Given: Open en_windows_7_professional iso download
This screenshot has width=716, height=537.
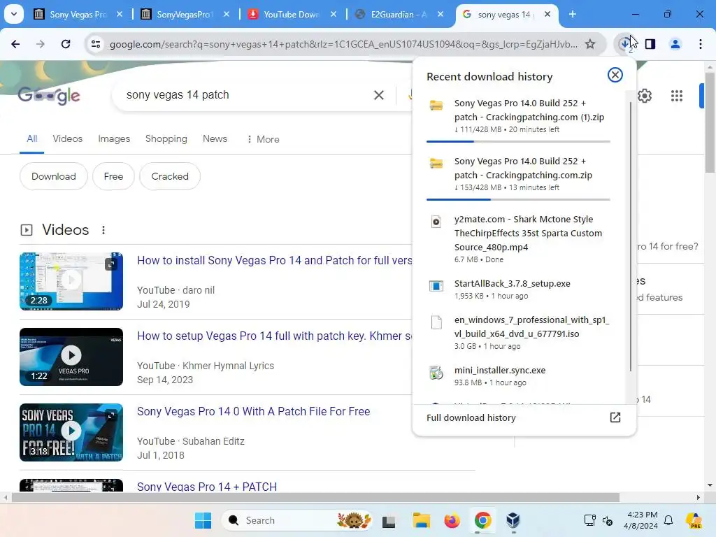Looking at the screenshot, I should click(518, 332).
